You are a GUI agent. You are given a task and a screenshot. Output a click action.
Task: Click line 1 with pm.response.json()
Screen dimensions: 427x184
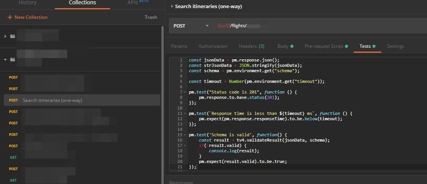pos(234,60)
